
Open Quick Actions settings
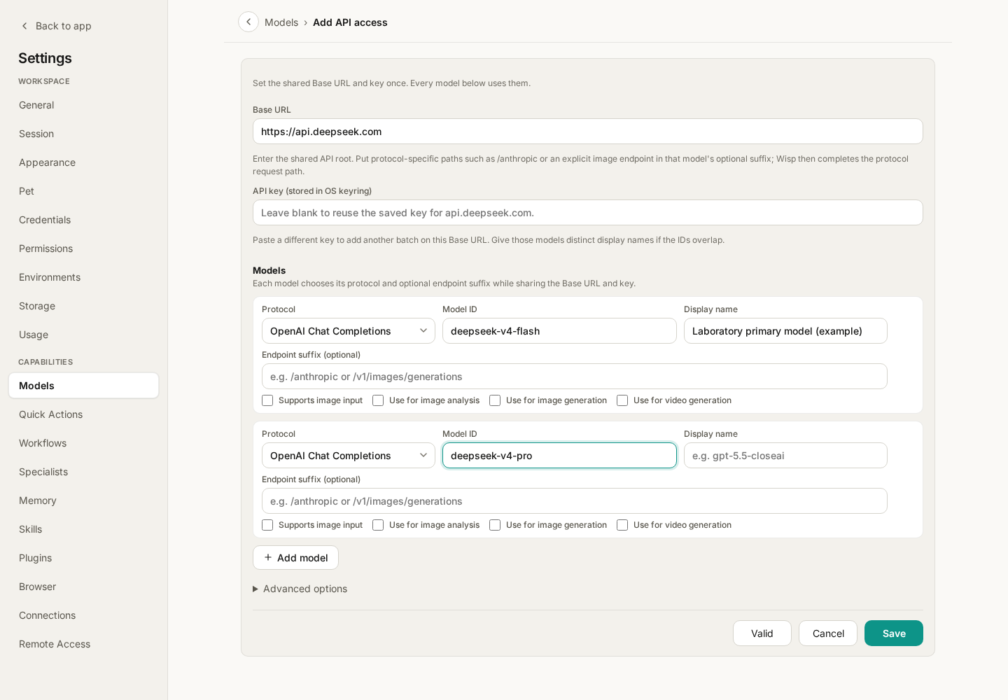click(x=83, y=414)
